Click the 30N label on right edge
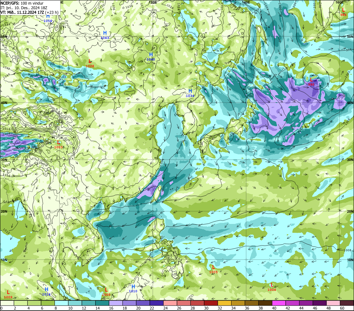 350,160
